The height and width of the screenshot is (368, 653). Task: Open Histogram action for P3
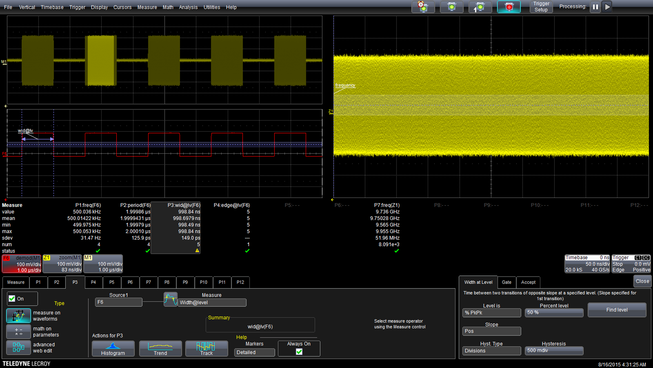113,348
